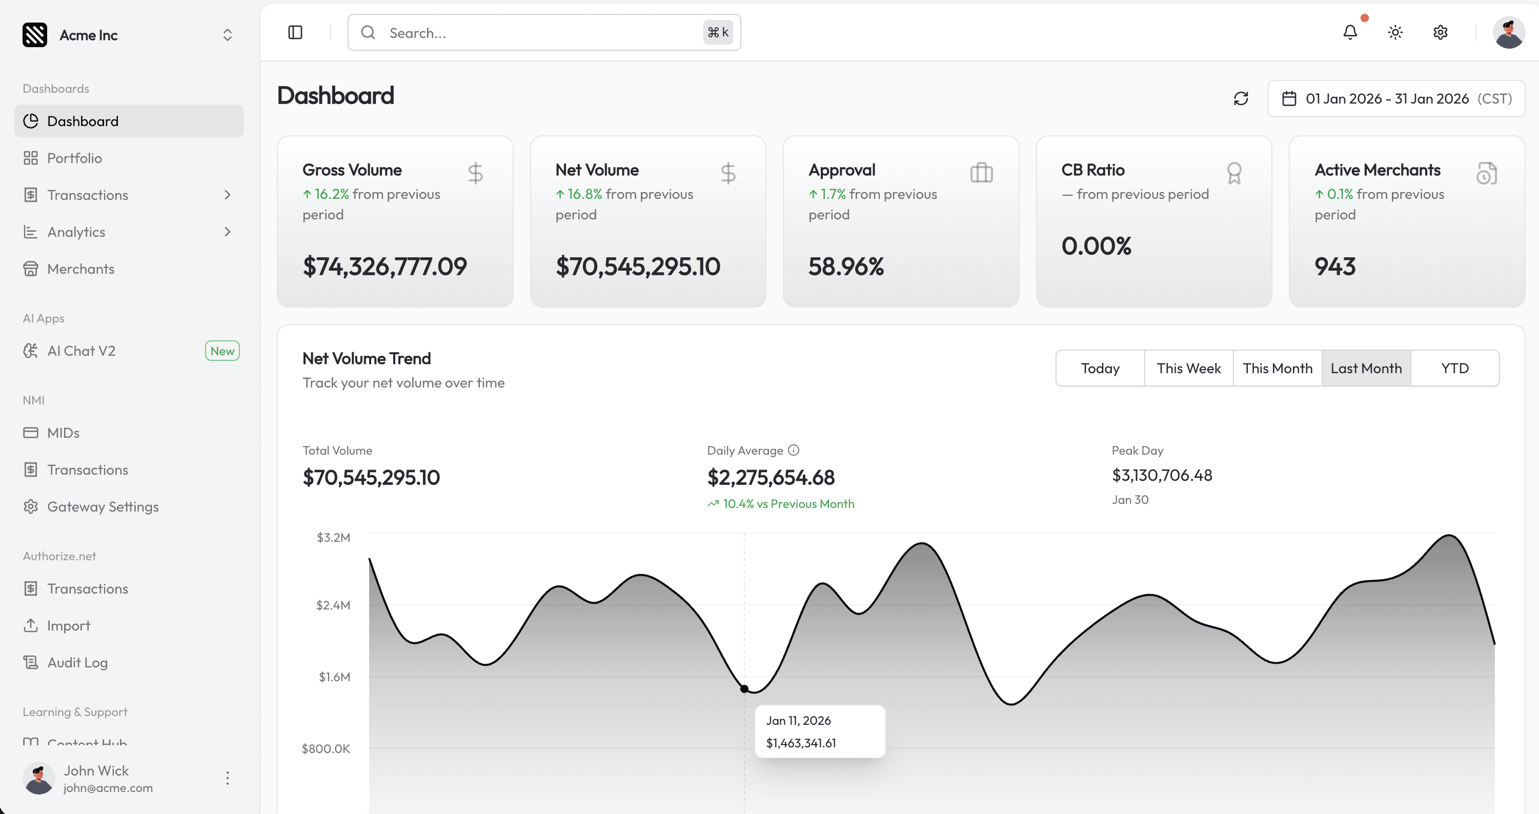This screenshot has width=1539, height=814.
Task: Open the notifications bell
Action: [x=1351, y=32]
